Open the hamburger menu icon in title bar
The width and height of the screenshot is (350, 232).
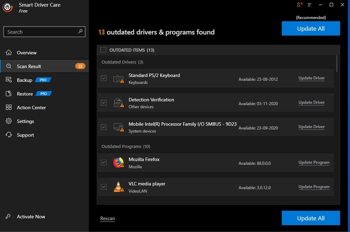coord(309,5)
